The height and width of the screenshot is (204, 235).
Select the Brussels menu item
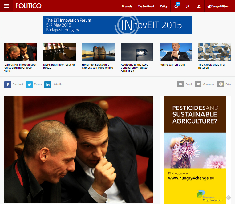coord(127,6)
